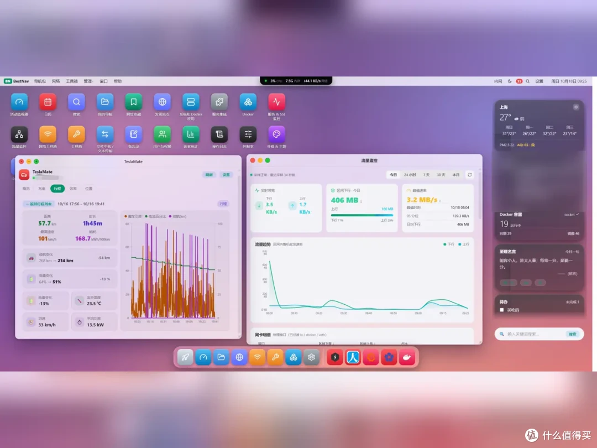Click the red whale icon in the dock
597x448 pixels.
(407, 357)
